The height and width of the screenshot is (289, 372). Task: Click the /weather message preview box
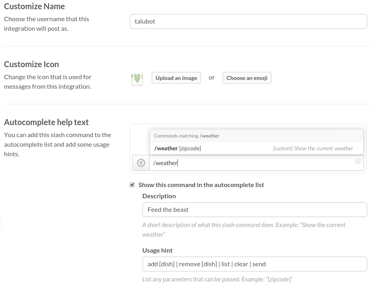pyautogui.click(x=256, y=163)
